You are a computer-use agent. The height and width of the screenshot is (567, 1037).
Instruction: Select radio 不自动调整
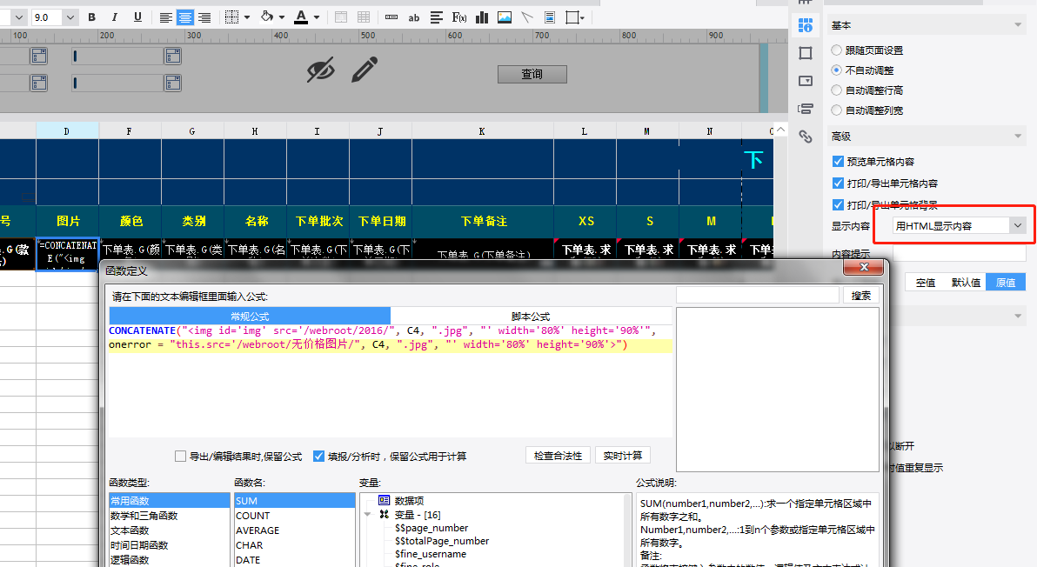point(837,70)
